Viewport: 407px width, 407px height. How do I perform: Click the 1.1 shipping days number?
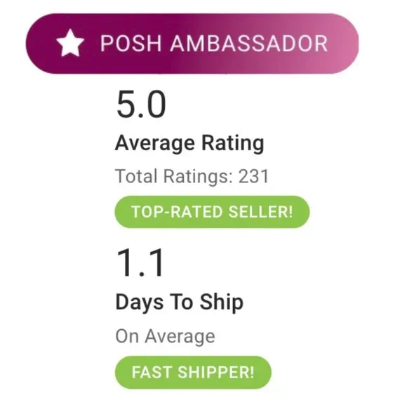140,262
